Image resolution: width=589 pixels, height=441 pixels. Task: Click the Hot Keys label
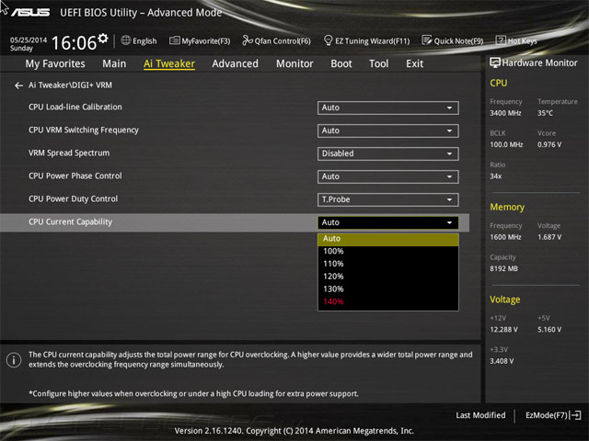tap(523, 40)
